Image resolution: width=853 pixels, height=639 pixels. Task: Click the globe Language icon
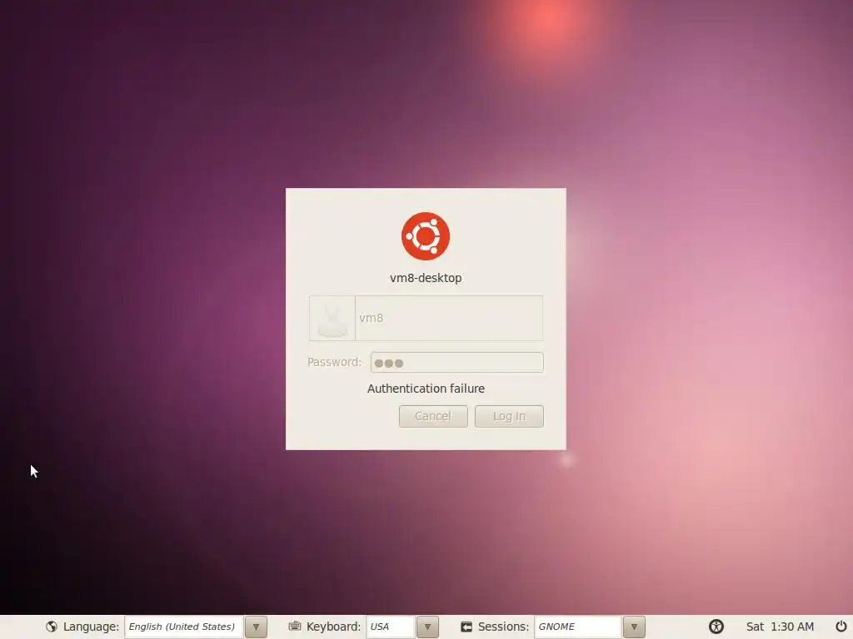[52, 627]
